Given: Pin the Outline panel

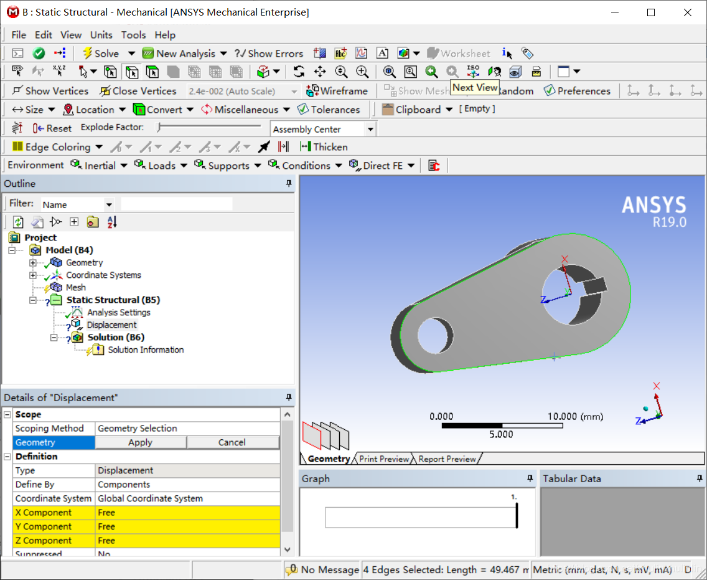Looking at the screenshot, I should [289, 183].
